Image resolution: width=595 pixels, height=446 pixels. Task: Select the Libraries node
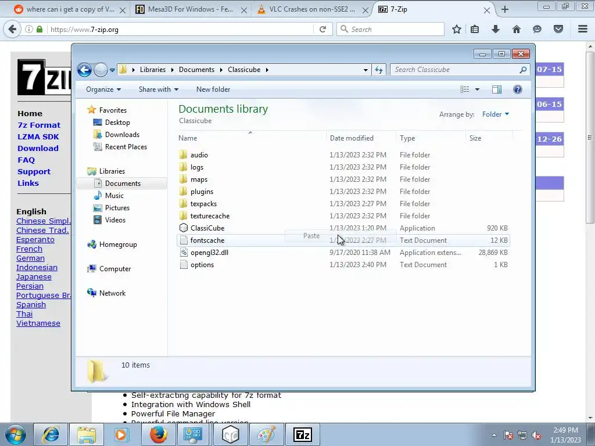click(112, 171)
